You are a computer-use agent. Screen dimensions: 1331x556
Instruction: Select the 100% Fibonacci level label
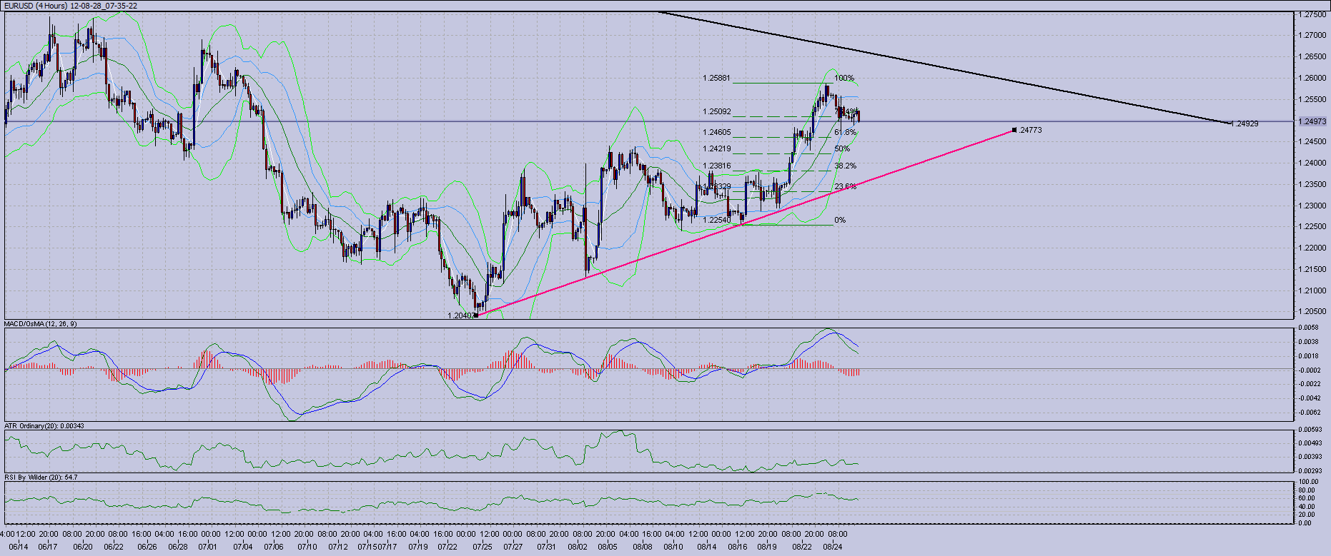(843, 79)
